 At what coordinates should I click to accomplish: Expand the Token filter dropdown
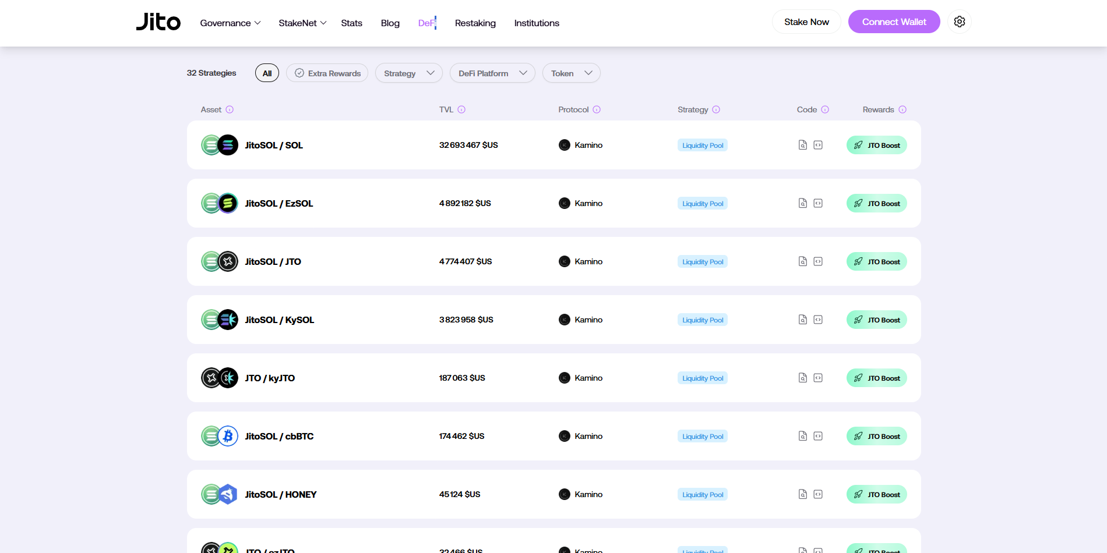(x=571, y=73)
